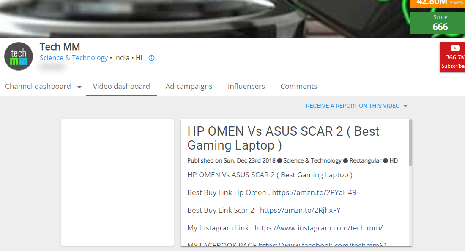Switch to the Video dashboard tab
This screenshot has width=465, height=251.
[121, 86]
